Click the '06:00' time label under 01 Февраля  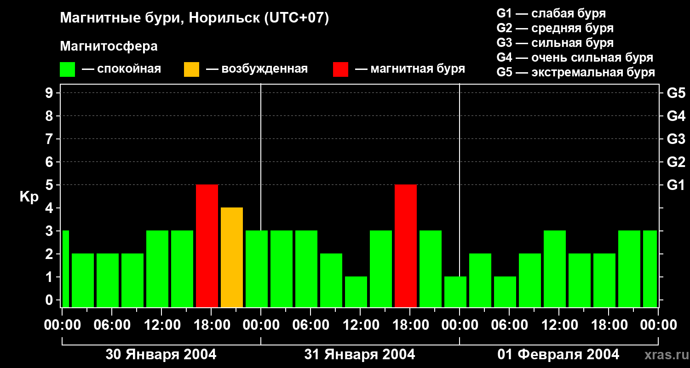point(509,325)
